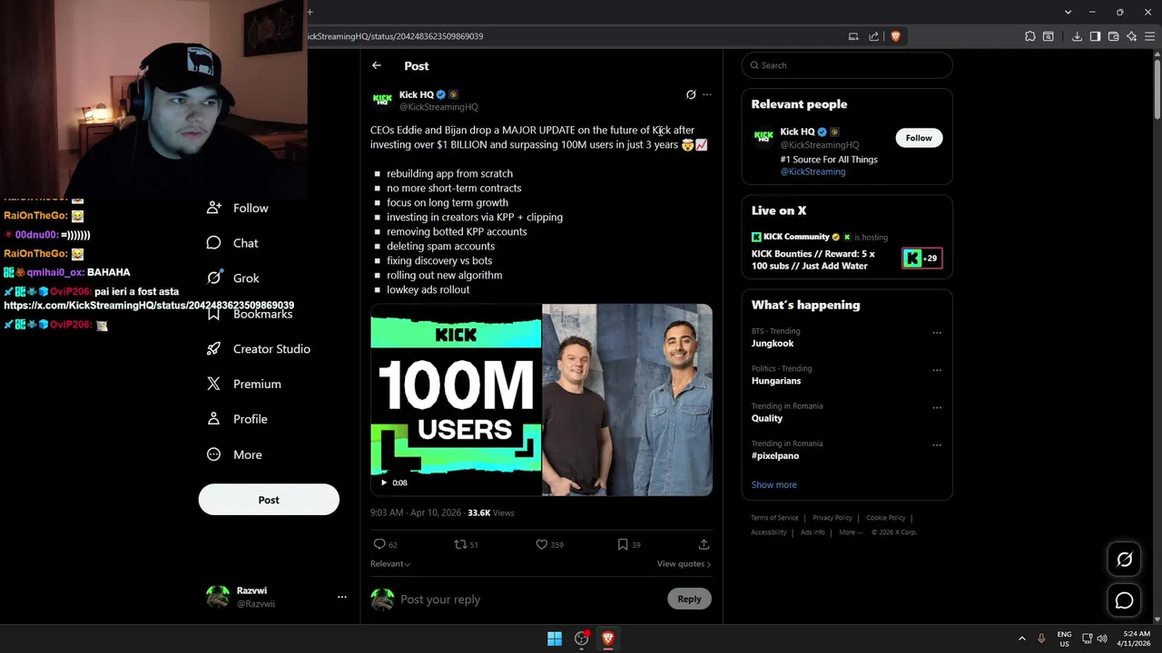Open browser downloads icon
Viewport: 1162px width, 653px height.
pos(1077,36)
